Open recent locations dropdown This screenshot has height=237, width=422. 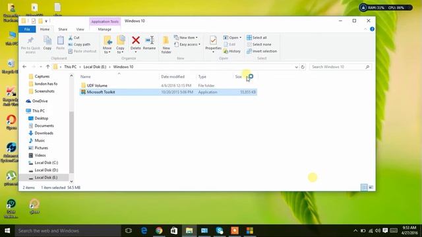pos(41,66)
